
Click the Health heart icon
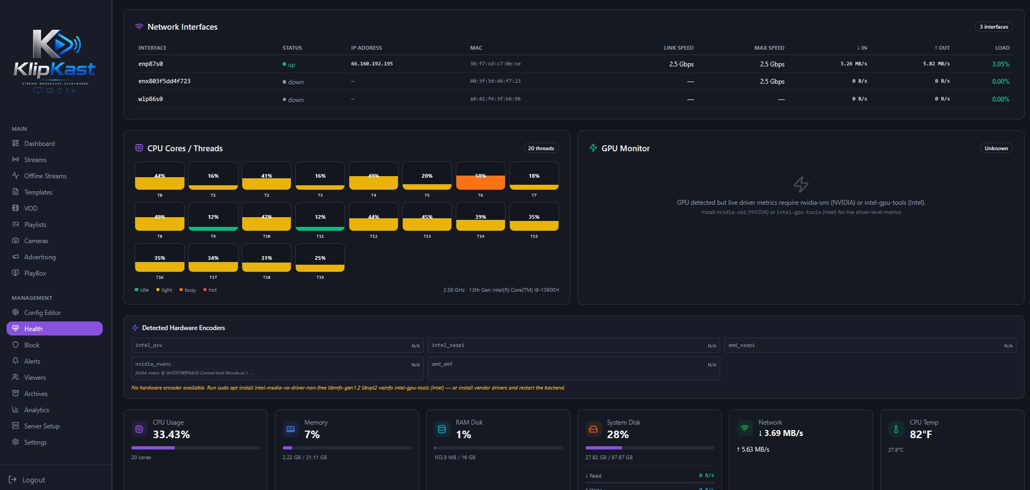[x=15, y=328]
